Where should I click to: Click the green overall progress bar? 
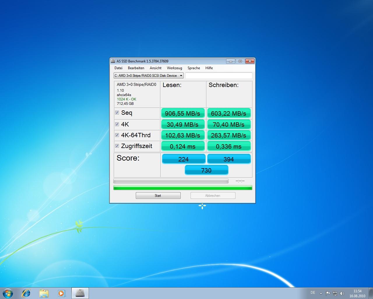click(x=183, y=188)
